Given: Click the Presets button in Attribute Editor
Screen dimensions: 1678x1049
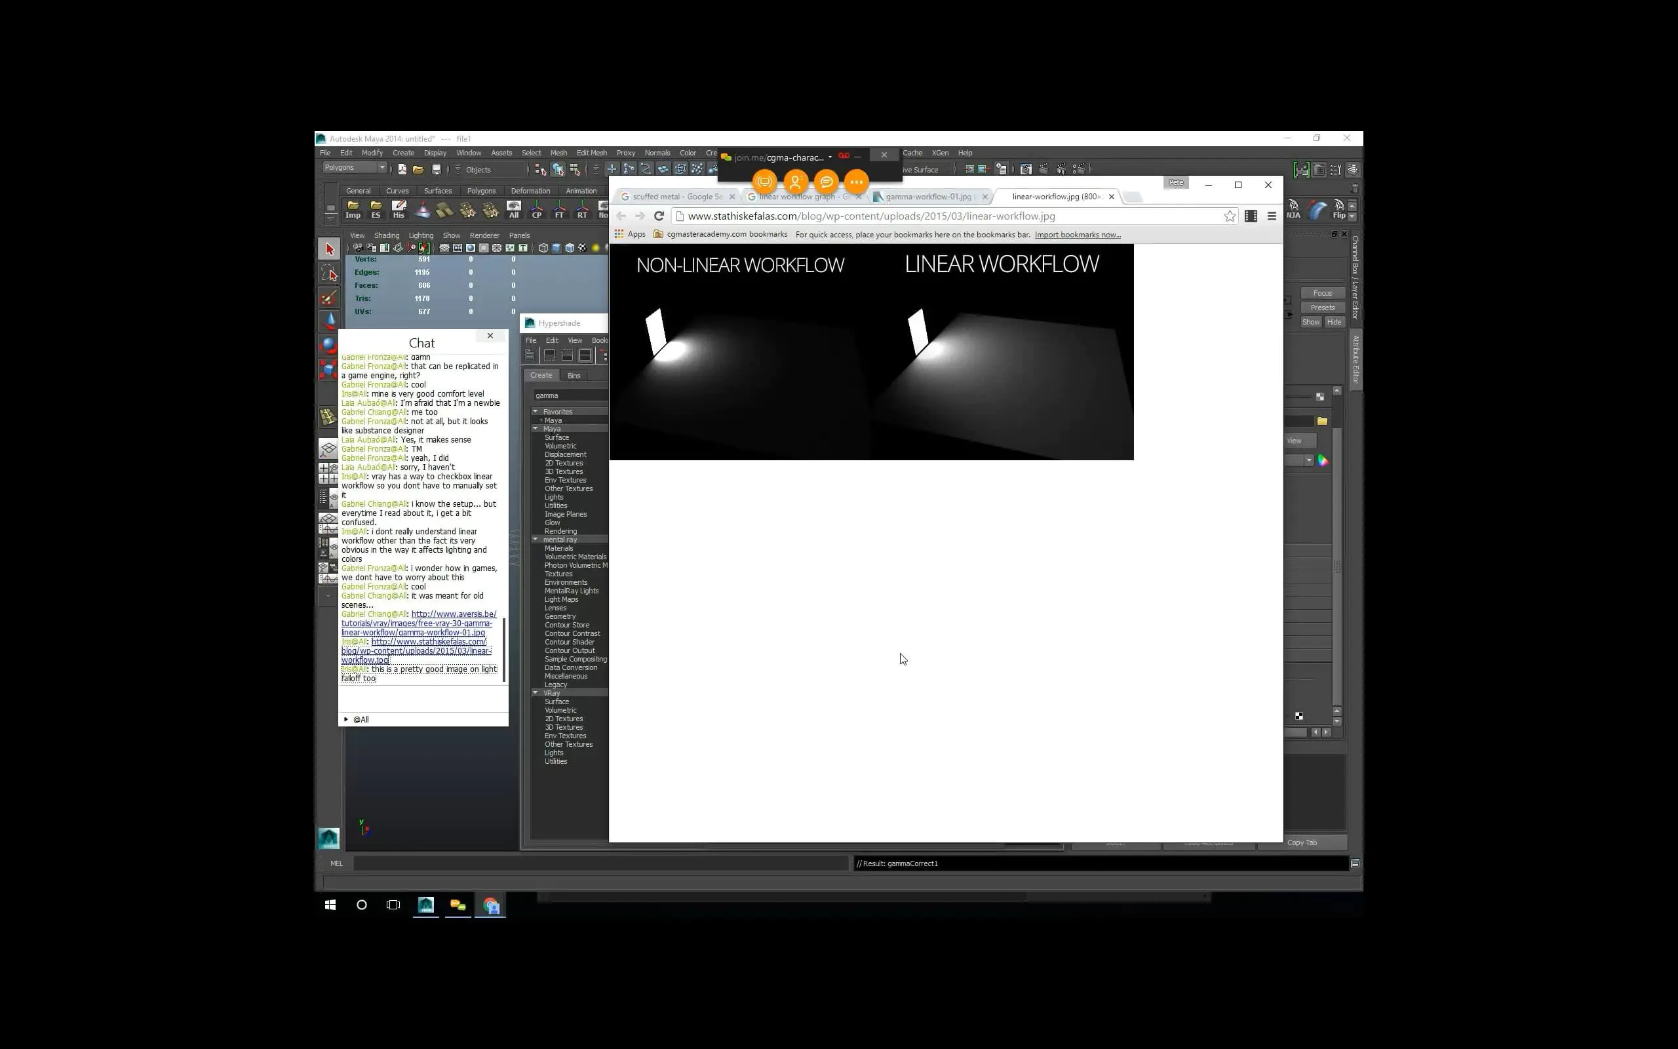Looking at the screenshot, I should pos(1322,307).
